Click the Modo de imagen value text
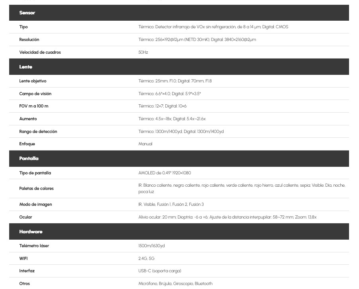The width and height of the screenshot is (359, 289). 171,205
